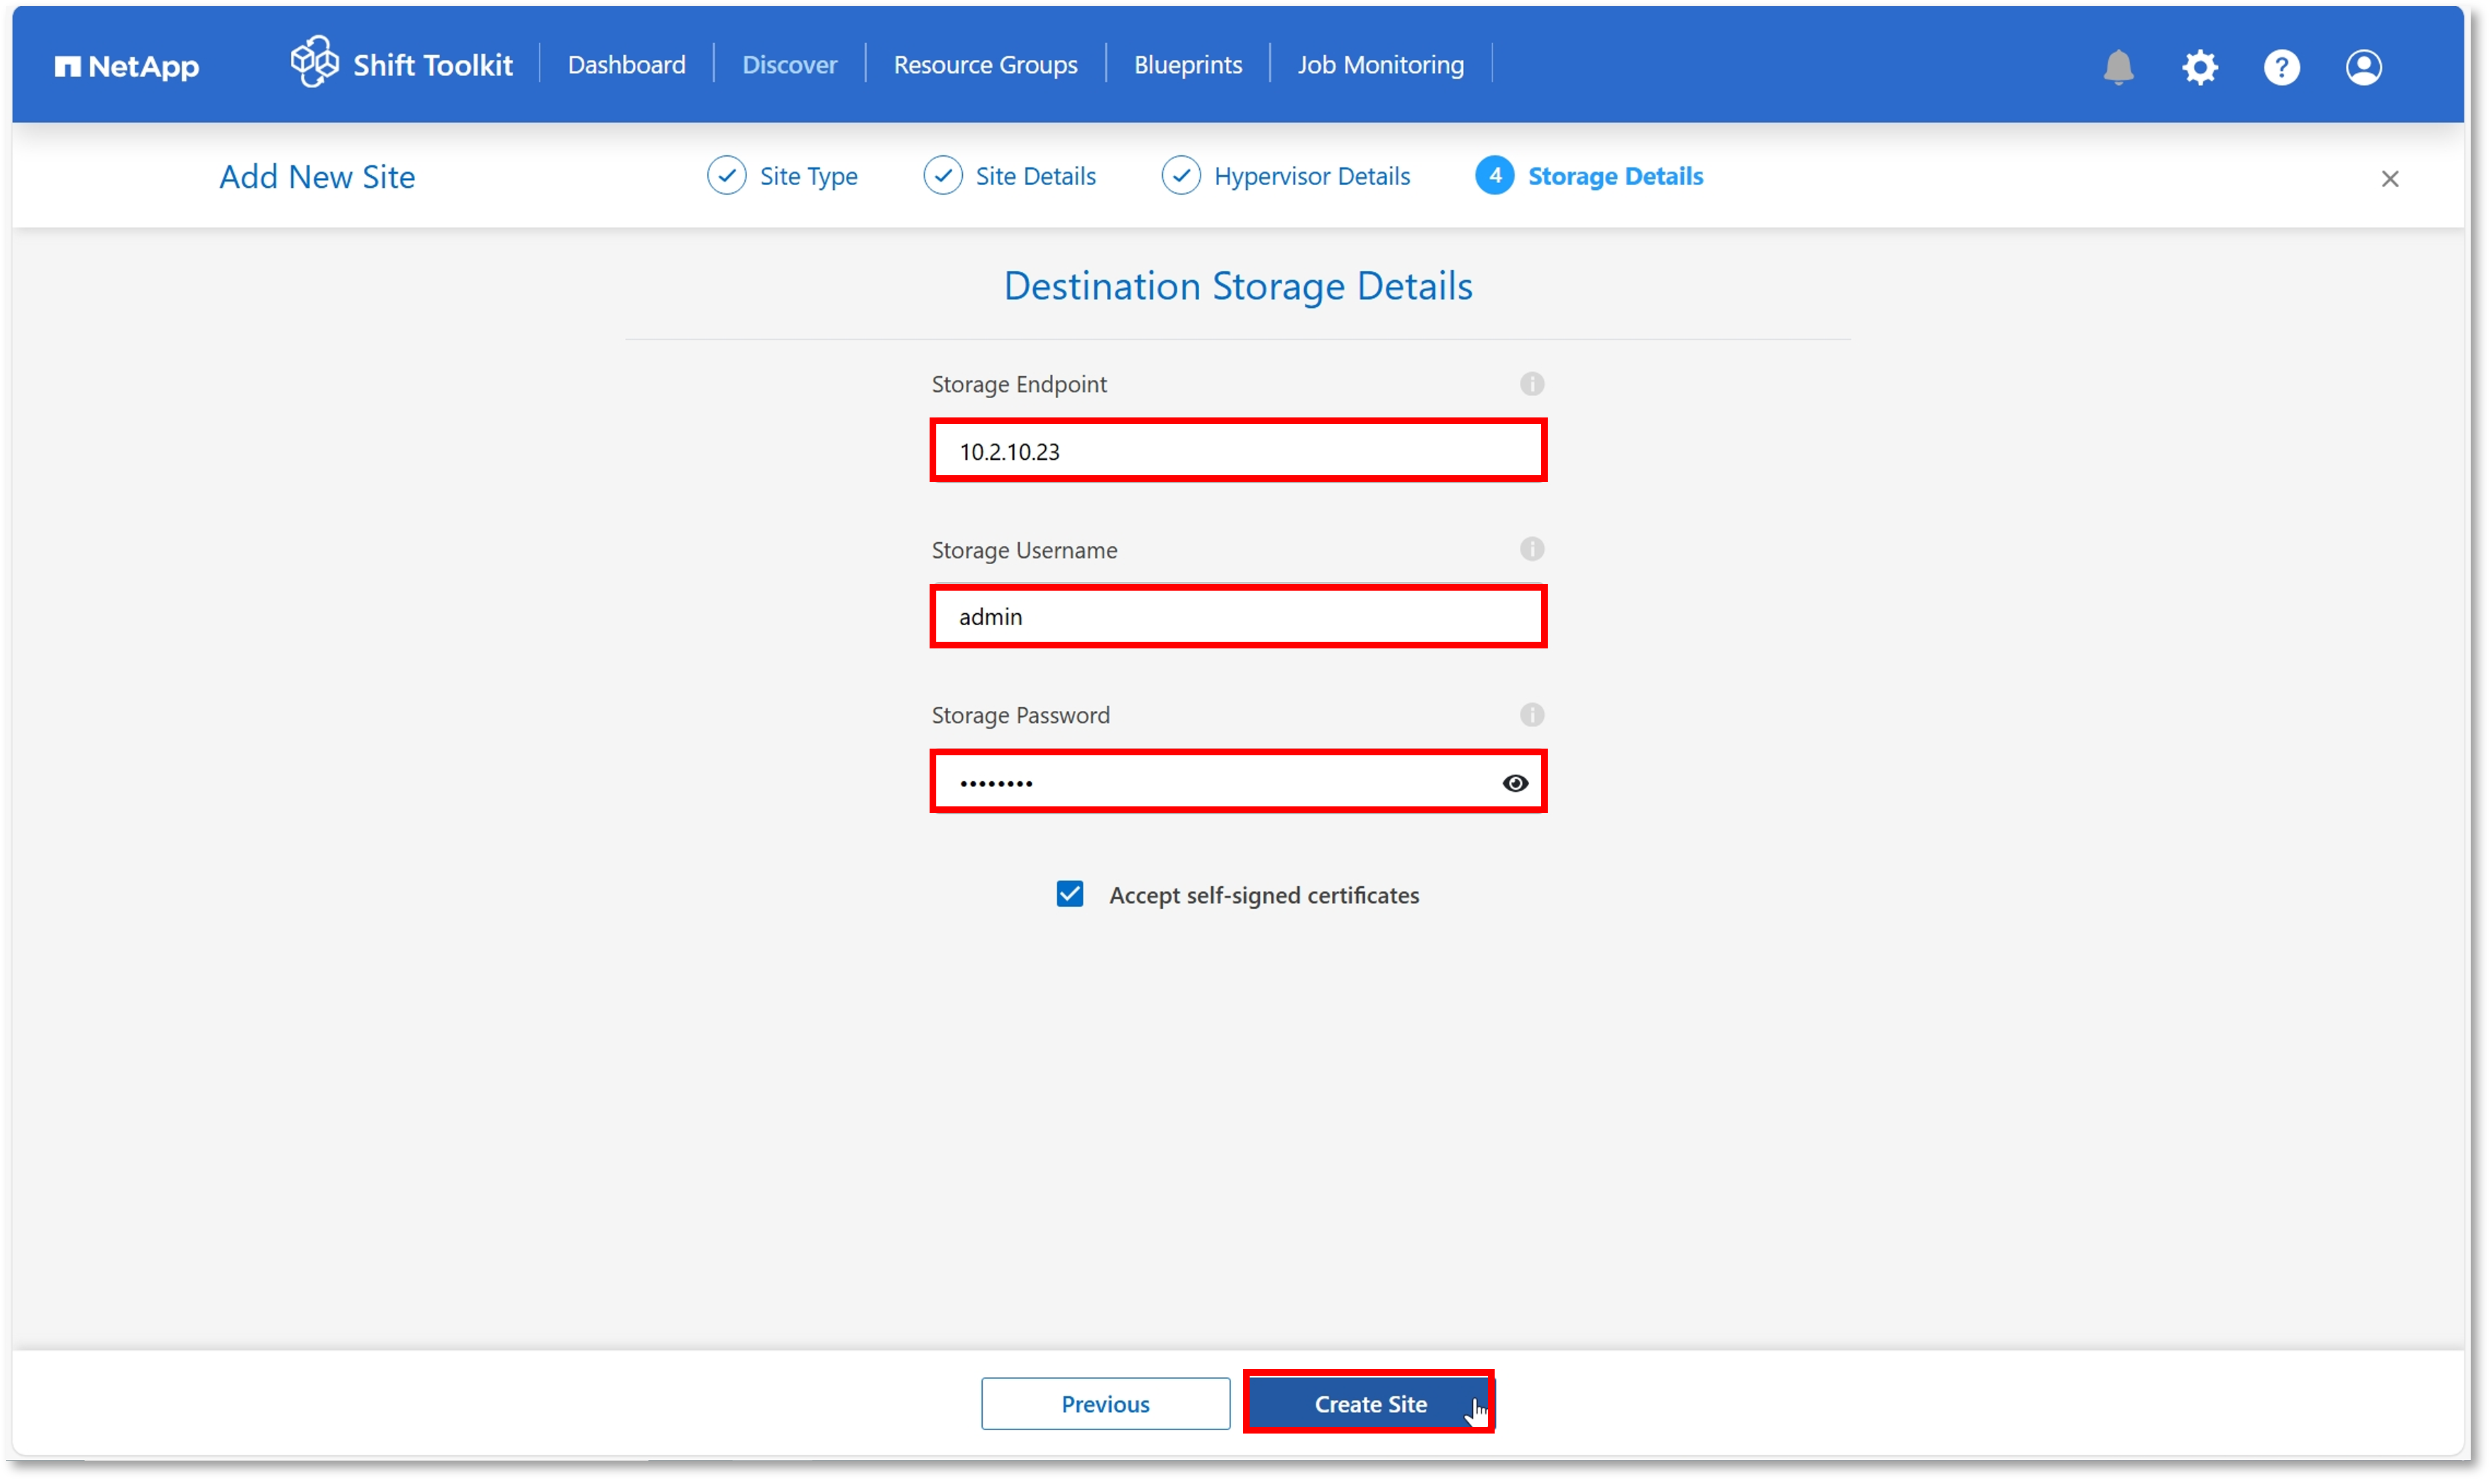The height and width of the screenshot is (1480, 2490).
Task: Reveal the storage password with eye icon
Action: coord(1515,783)
